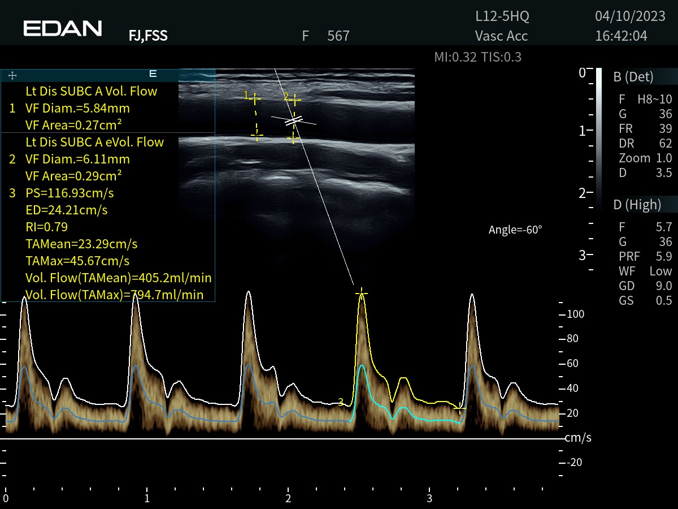Click the Doppler sample volume gate

(x=293, y=120)
